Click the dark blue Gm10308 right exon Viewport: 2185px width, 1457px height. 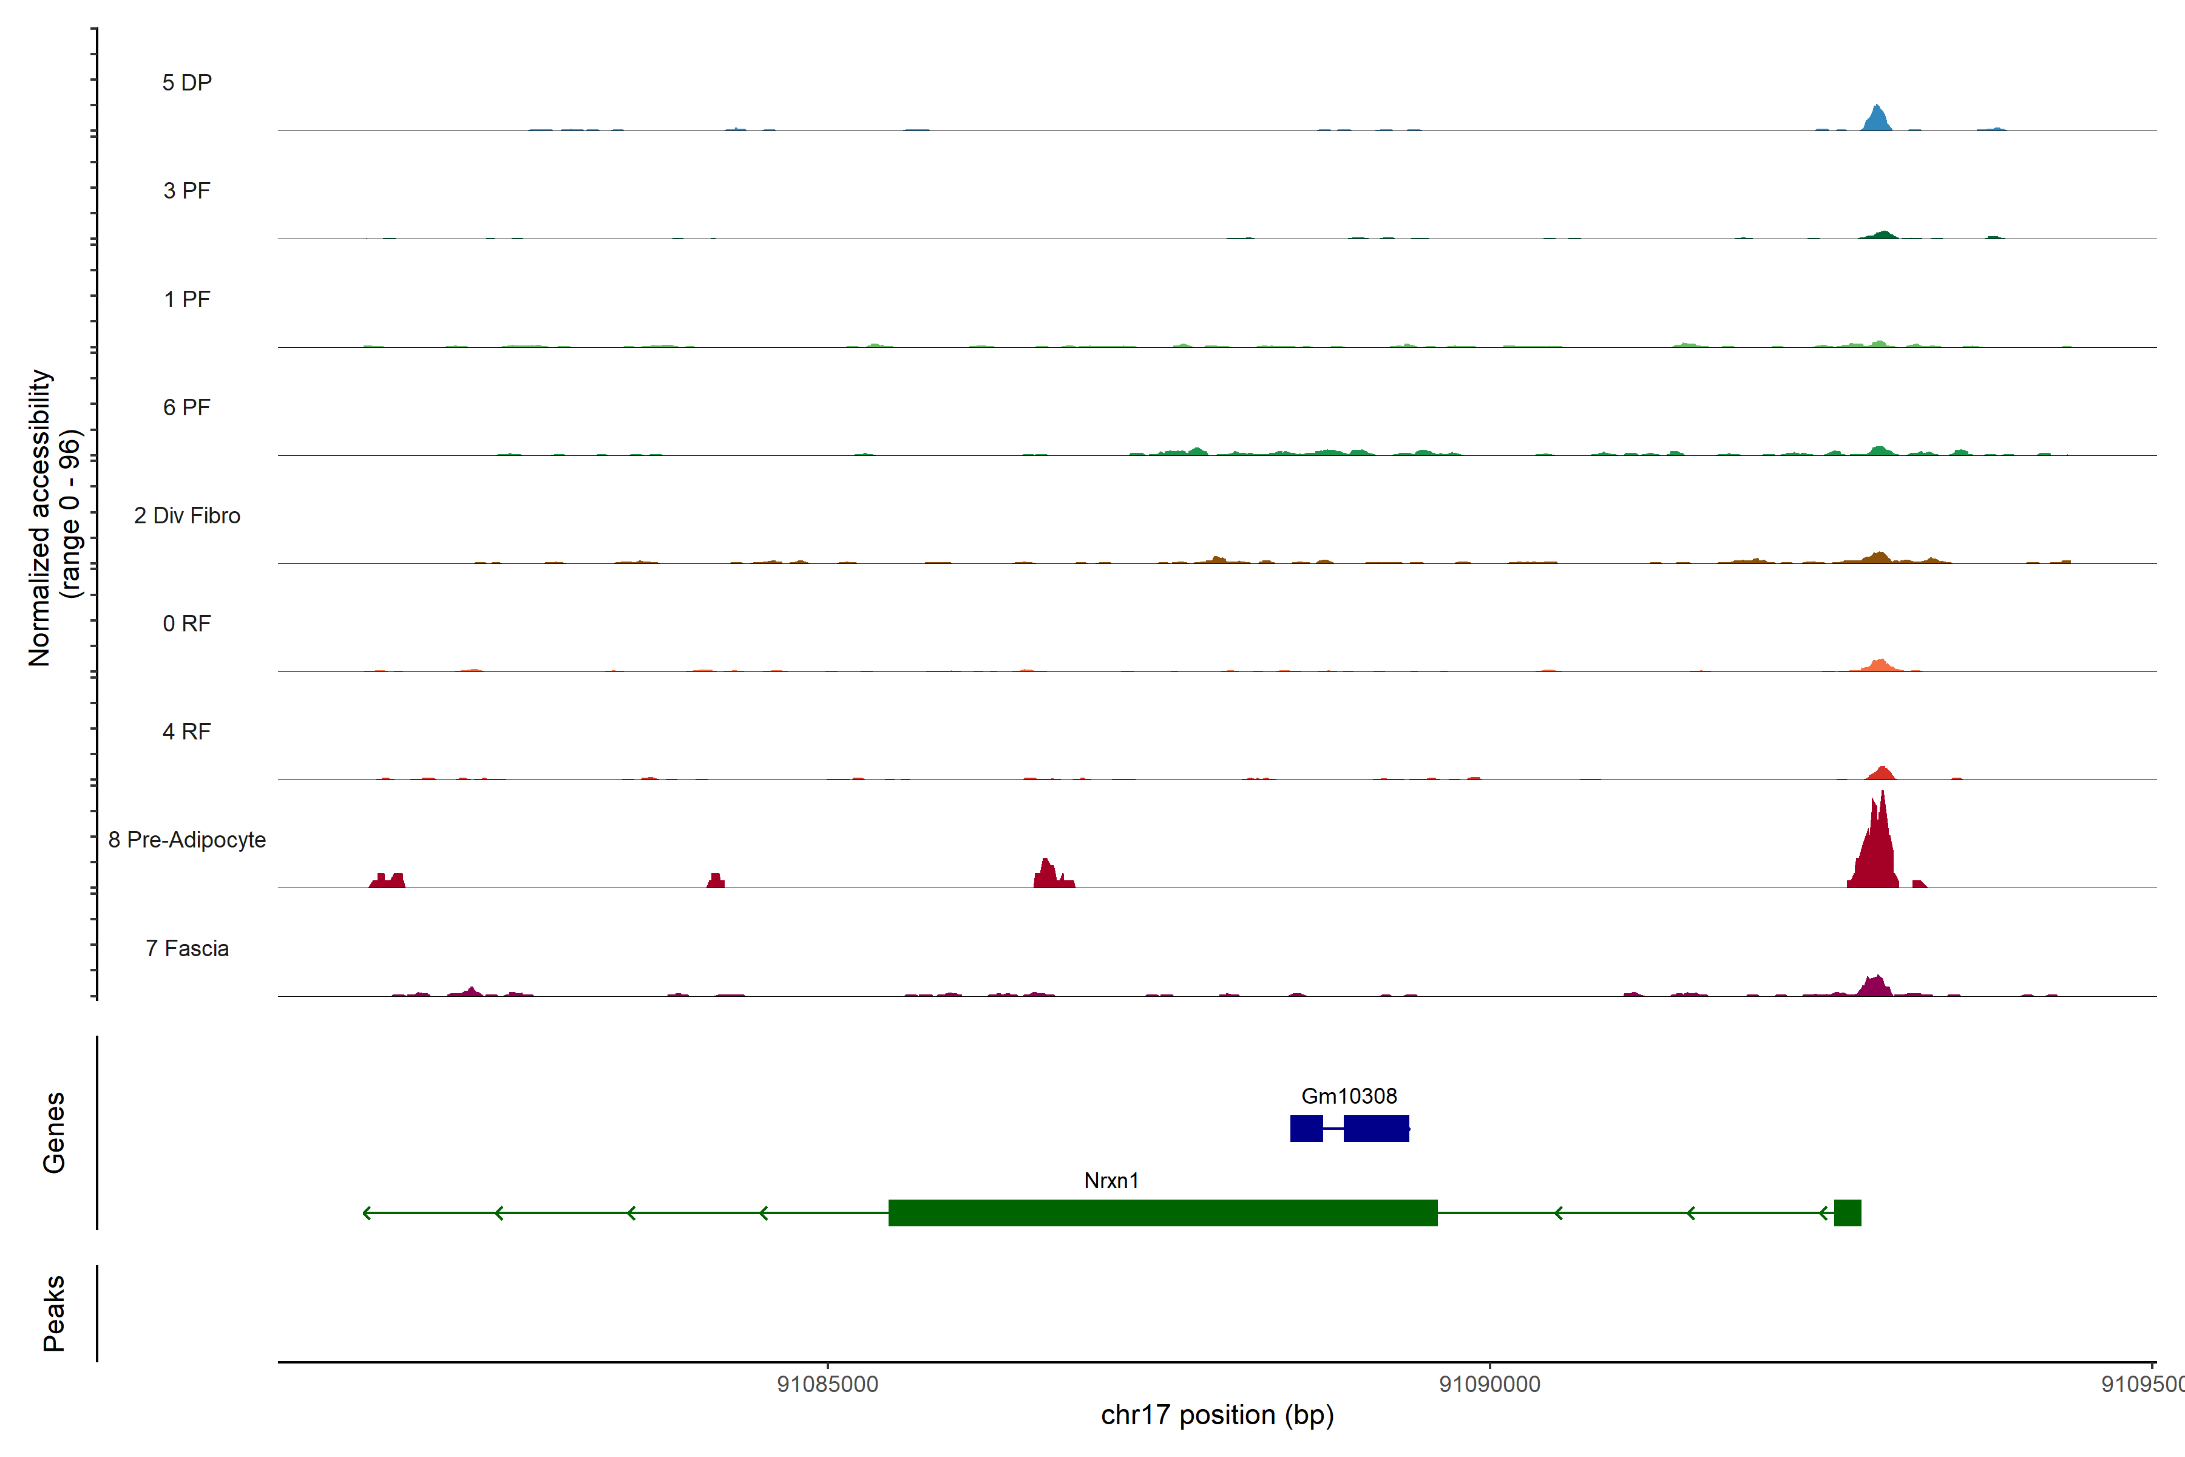coord(1376,1128)
